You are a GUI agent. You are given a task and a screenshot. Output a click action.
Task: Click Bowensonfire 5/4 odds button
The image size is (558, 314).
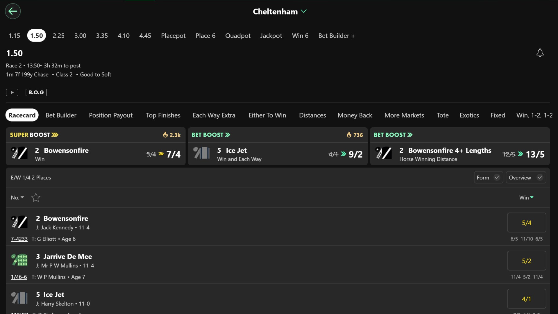(526, 223)
